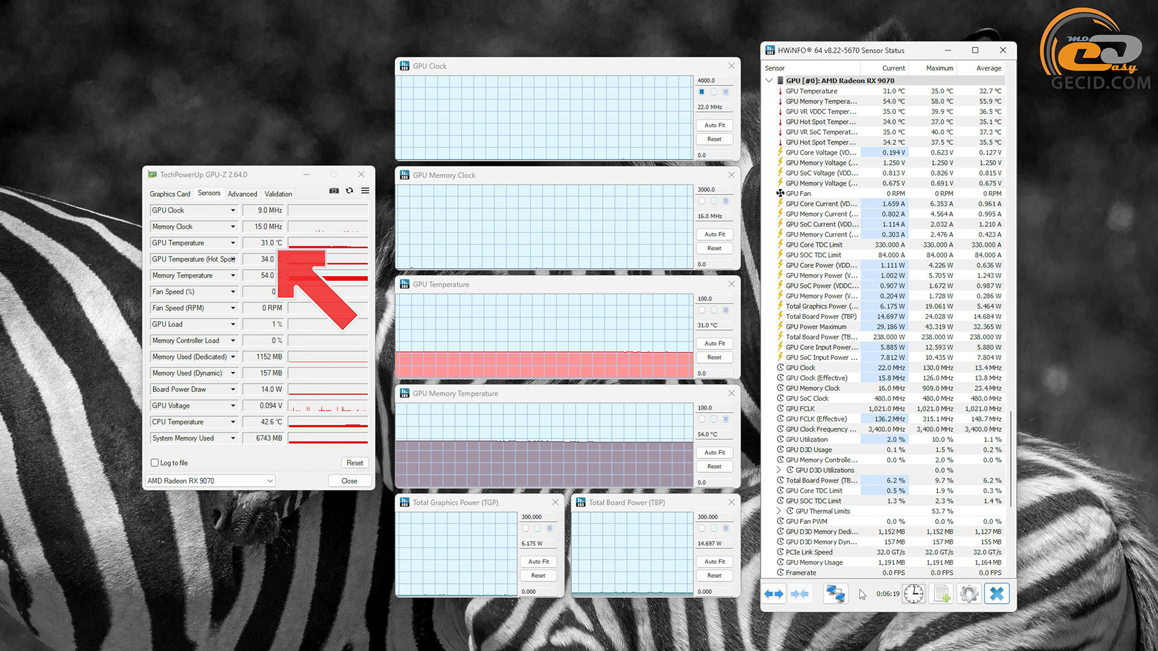Click the blue X close-sensors icon in HWiNFO
1158x651 pixels.
[x=997, y=594]
